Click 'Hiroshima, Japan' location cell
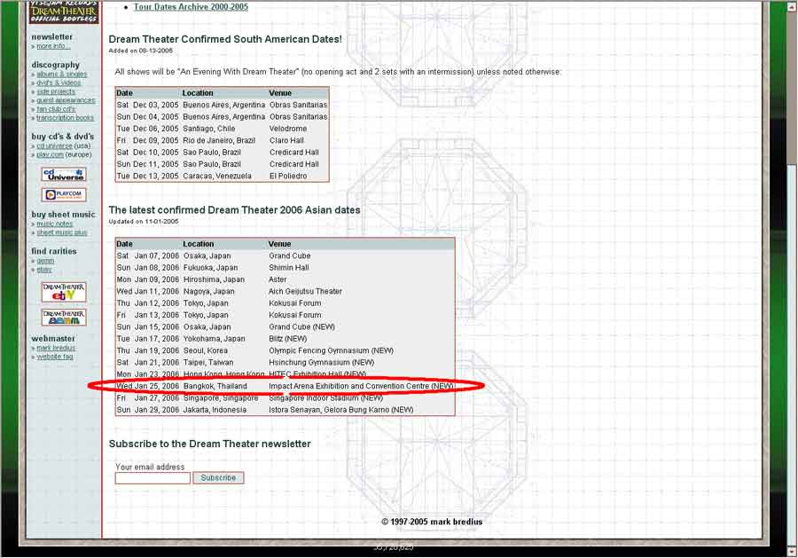Viewport: 798px width, 558px height. pos(214,279)
